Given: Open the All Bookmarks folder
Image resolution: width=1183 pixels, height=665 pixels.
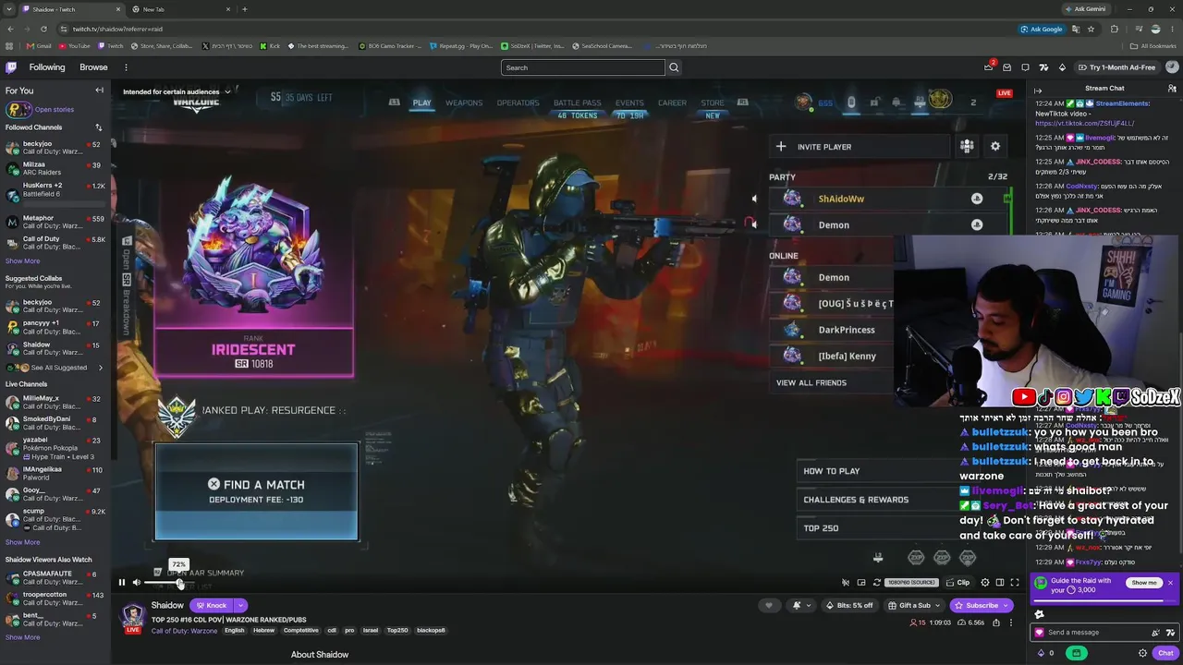Looking at the screenshot, I should click(x=1153, y=46).
